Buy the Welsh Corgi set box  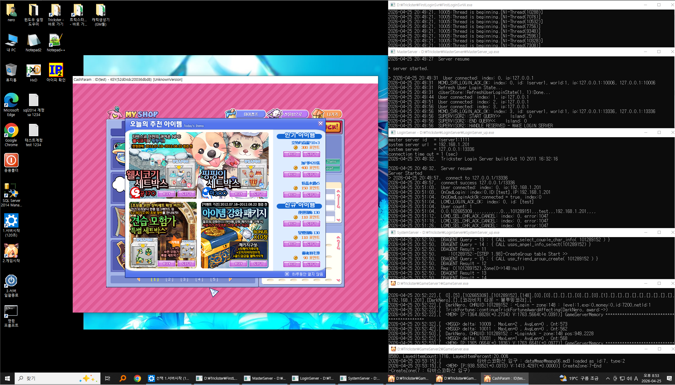tap(167, 194)
